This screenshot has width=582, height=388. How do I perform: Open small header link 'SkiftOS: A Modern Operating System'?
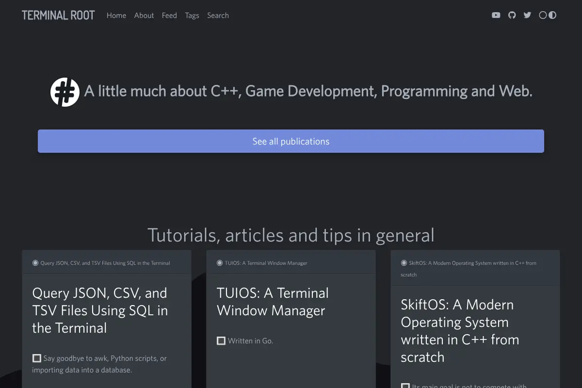[469, 269]
